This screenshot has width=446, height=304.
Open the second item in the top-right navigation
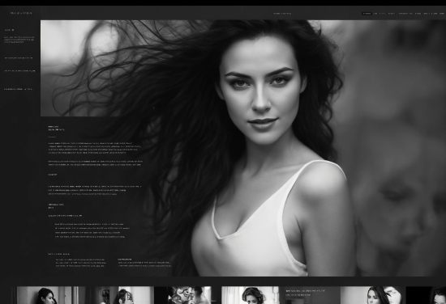click(375, 13)
